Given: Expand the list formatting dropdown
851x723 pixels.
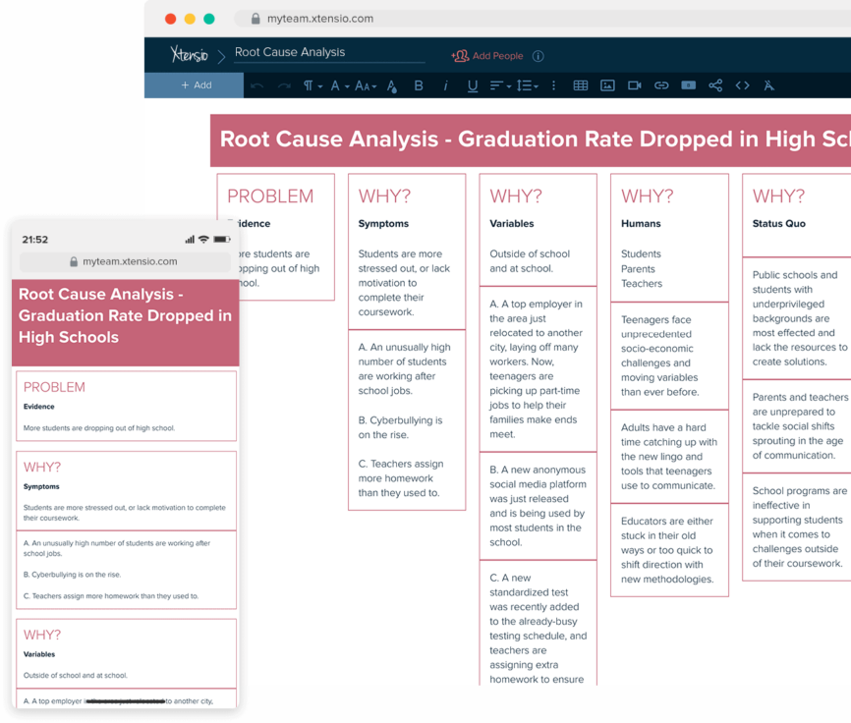Looking at the screenshot, I should [527, 85].
